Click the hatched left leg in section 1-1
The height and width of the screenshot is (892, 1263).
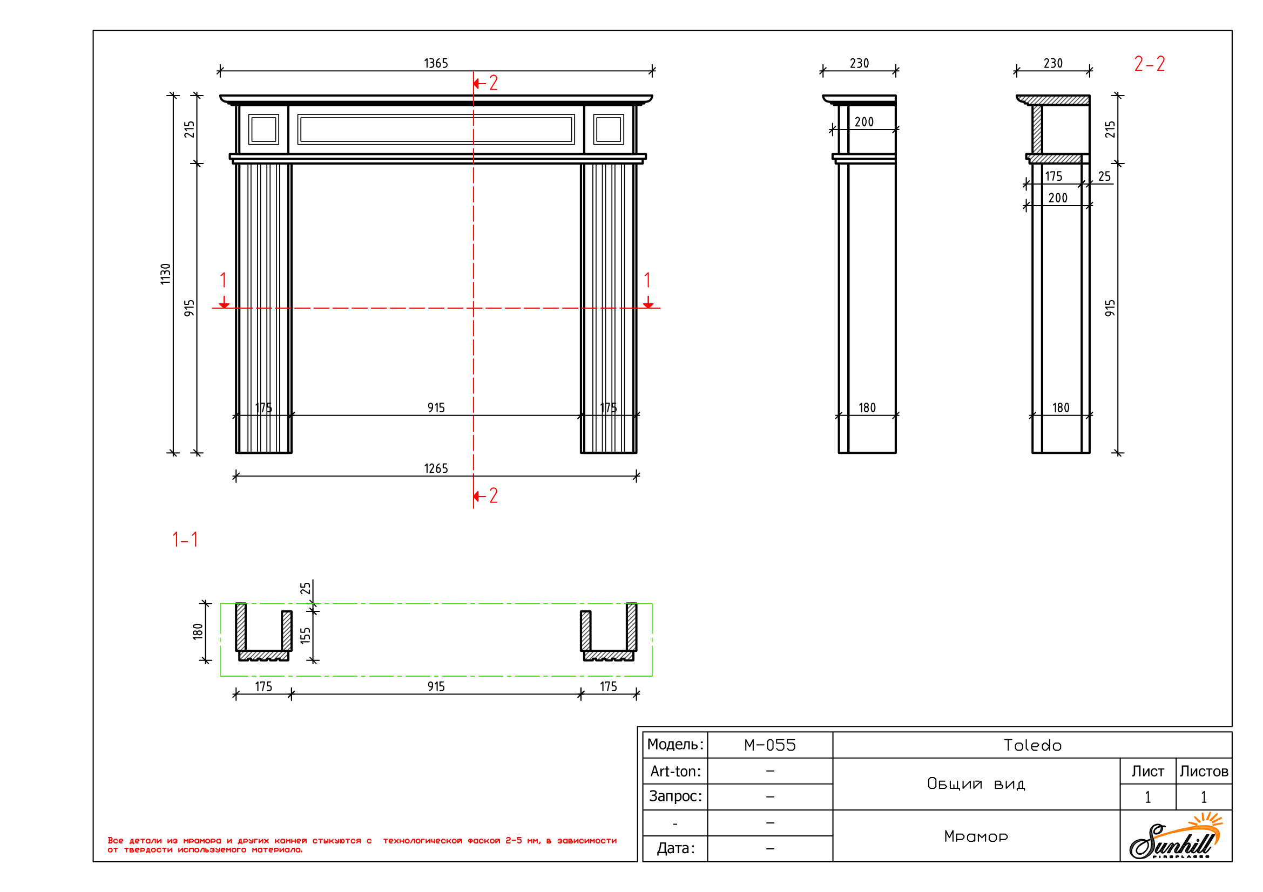pyautogui.click(x=264, y=633)
